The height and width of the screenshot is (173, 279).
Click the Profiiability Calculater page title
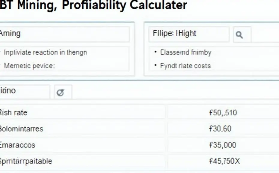93,5
